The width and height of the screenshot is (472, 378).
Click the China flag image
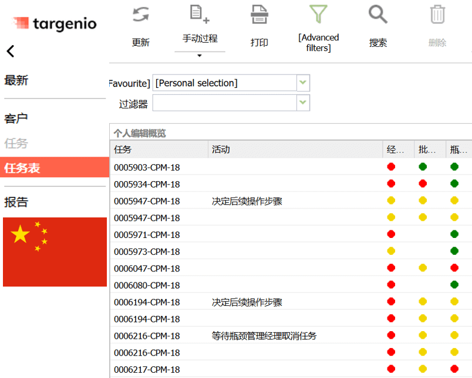coord(55,252)
